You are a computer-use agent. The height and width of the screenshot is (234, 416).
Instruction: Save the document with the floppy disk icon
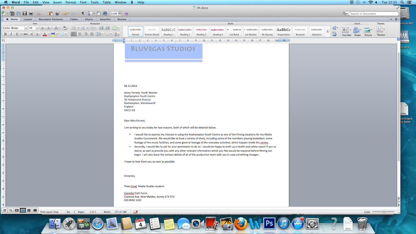pos(25,14)
